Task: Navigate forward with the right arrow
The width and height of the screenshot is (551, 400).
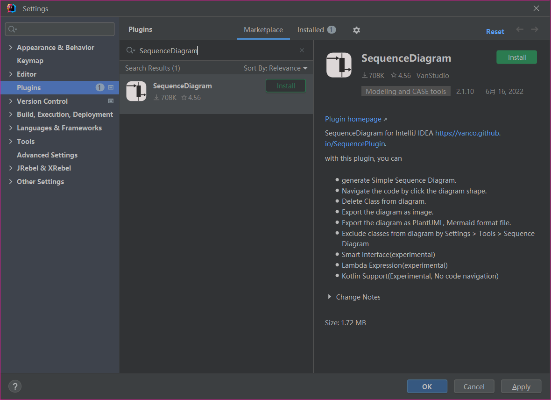Action: (535, 29)
